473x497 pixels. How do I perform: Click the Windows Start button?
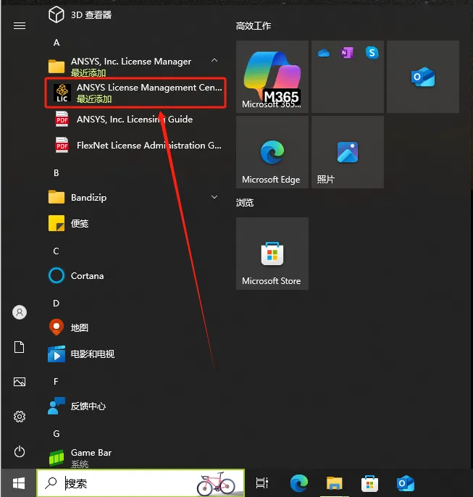point(19,483)
